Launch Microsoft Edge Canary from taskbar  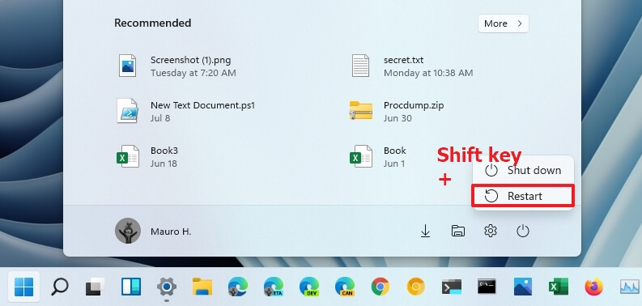[x=345, y=287]
